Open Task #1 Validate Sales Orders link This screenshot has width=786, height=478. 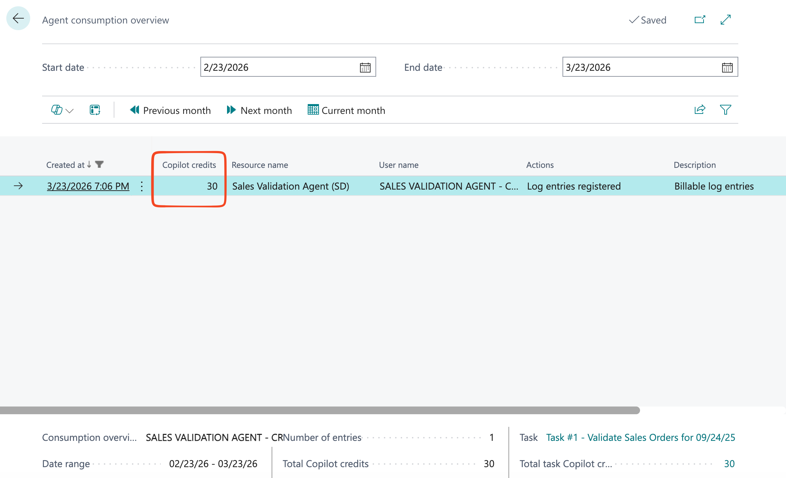640,437
